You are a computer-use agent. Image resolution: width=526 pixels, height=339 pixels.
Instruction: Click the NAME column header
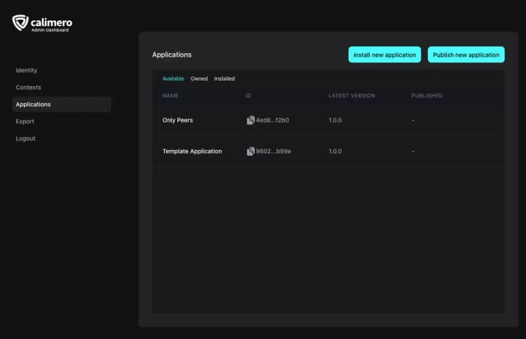[x=170, y=96]
